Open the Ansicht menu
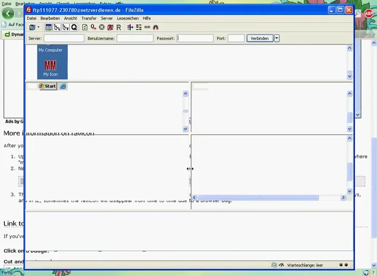The width and height of the screenshot is (377, 276). [71, 18]
